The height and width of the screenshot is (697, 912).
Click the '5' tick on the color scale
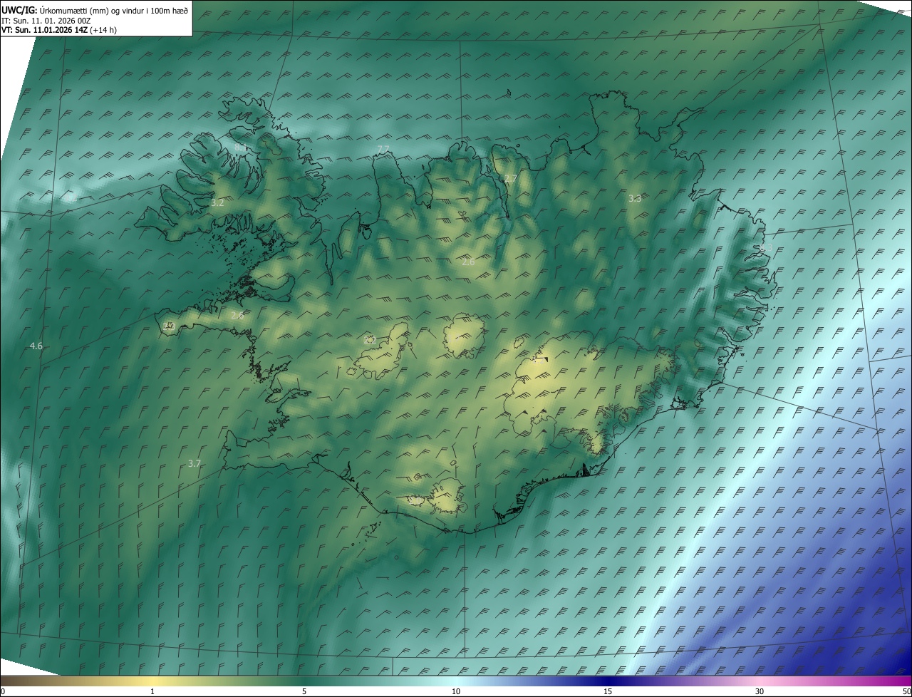coord(304,692)
